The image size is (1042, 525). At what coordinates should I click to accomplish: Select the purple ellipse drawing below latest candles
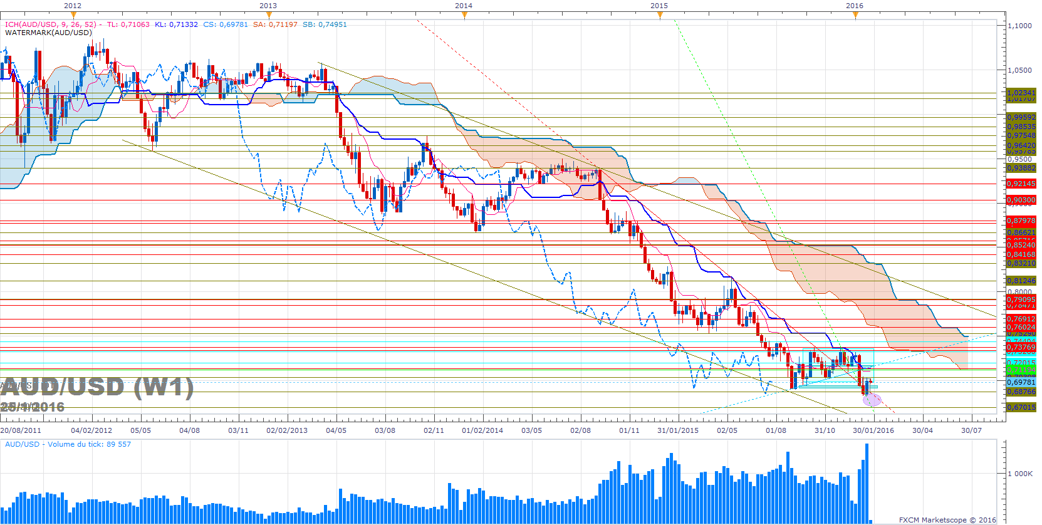coord(872,399)
